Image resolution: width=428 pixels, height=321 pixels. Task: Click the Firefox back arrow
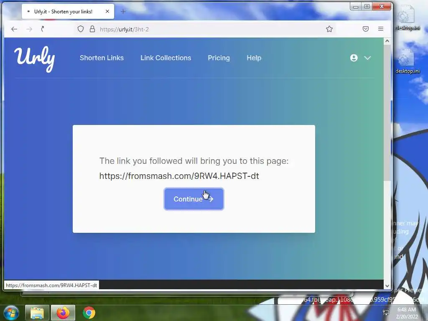[14, 29]
